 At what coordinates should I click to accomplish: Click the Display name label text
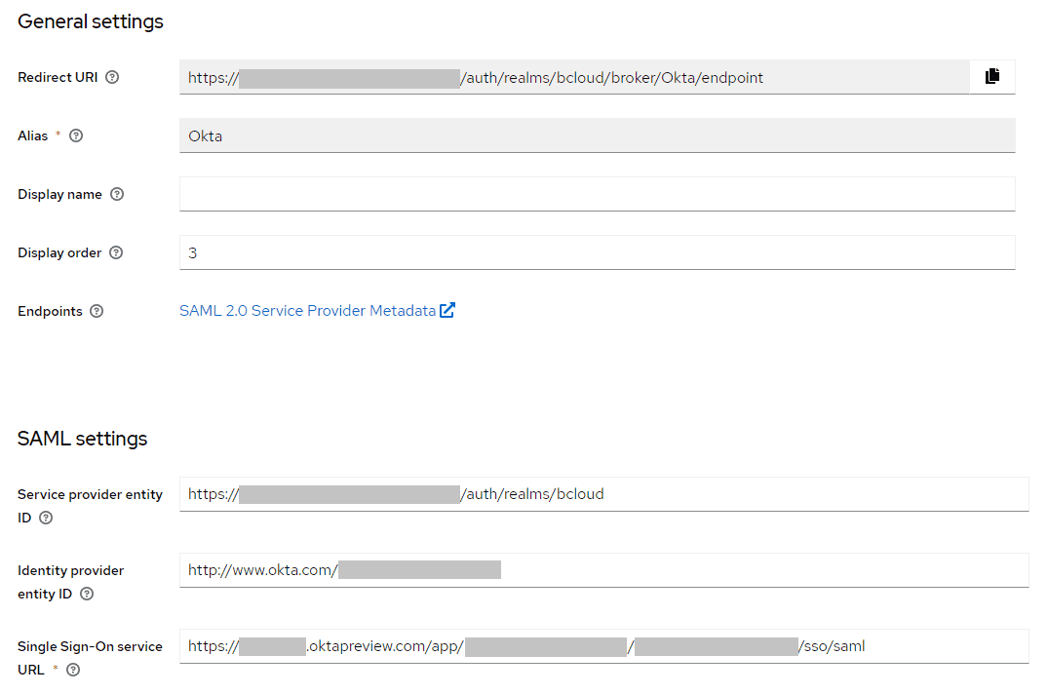click(59, 194)
